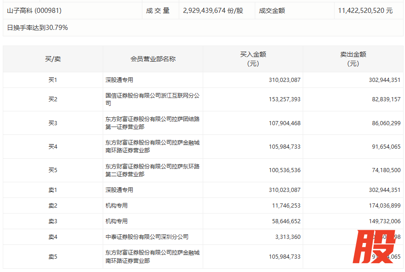Open 中泰证券股份有限公司深圳分公司 entry
The width and height of the screenshot is (405, 272).
[x=147, y=237]
